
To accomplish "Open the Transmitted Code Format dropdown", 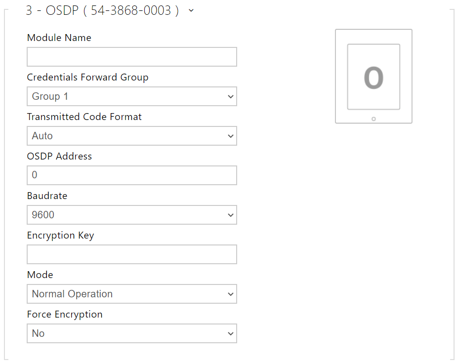I will pos(131,136).
